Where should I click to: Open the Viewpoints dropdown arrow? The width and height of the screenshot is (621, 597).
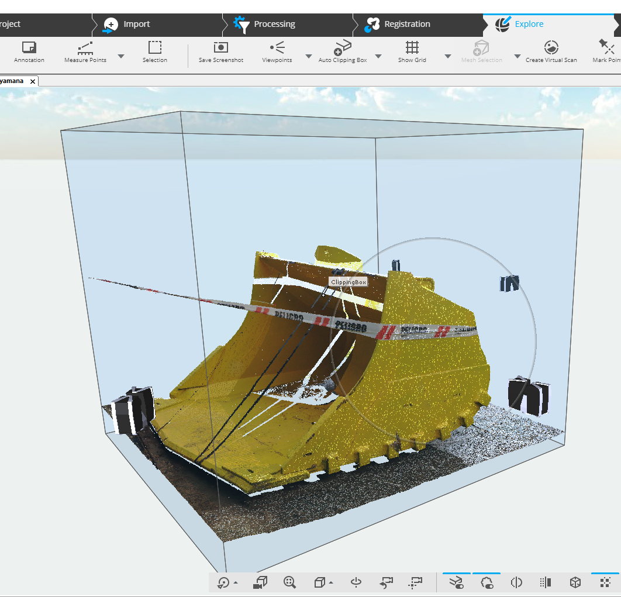(x=308, y=56)
